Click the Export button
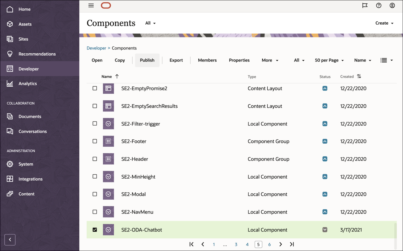 click(x=176, y=60)
